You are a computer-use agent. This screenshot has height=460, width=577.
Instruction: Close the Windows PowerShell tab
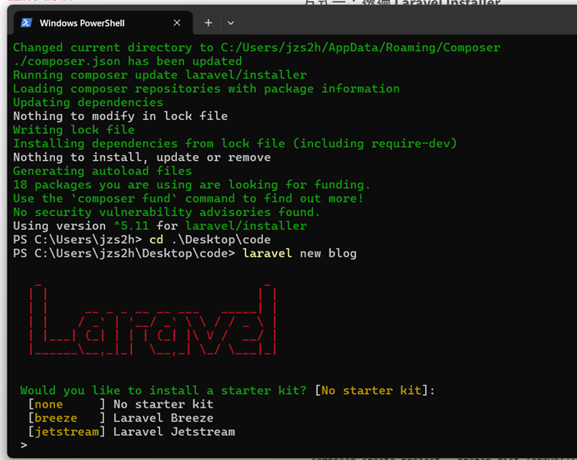[x=177, y=22]
